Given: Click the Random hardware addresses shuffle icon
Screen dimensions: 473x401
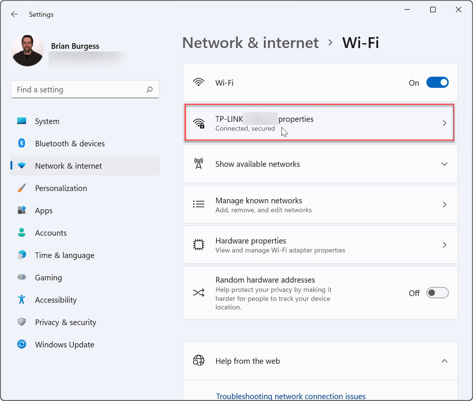Looking at the screenshot, I should click(199, 293).
